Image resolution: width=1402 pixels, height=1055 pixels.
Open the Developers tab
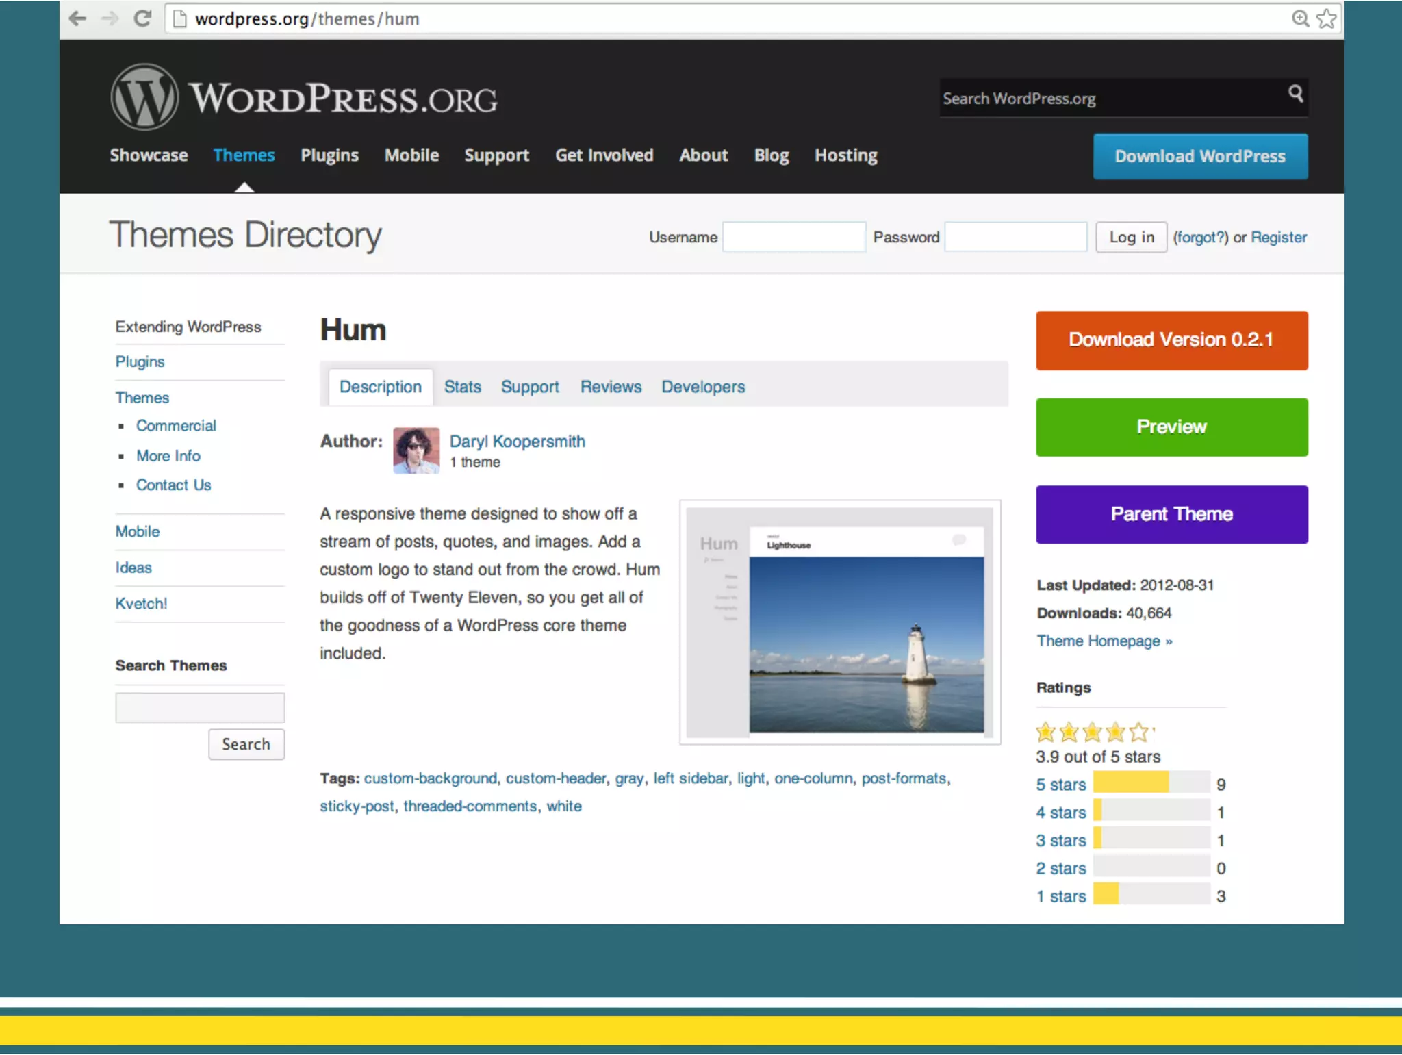pyautogui.click(x=703, y=387)
